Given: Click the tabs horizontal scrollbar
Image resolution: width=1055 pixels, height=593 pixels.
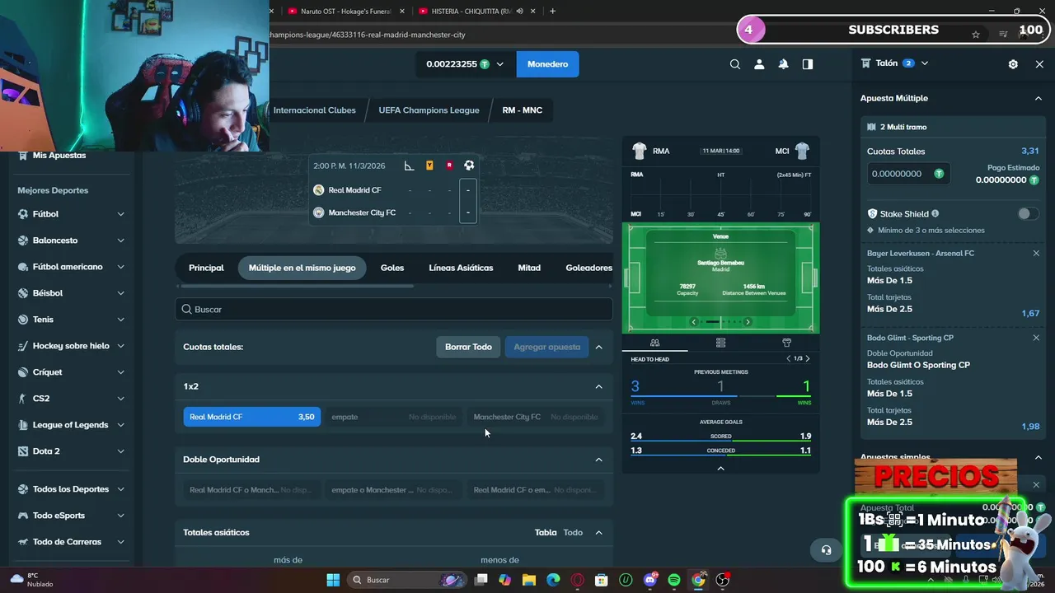Looking at the screenshot, I should point(295,286).
